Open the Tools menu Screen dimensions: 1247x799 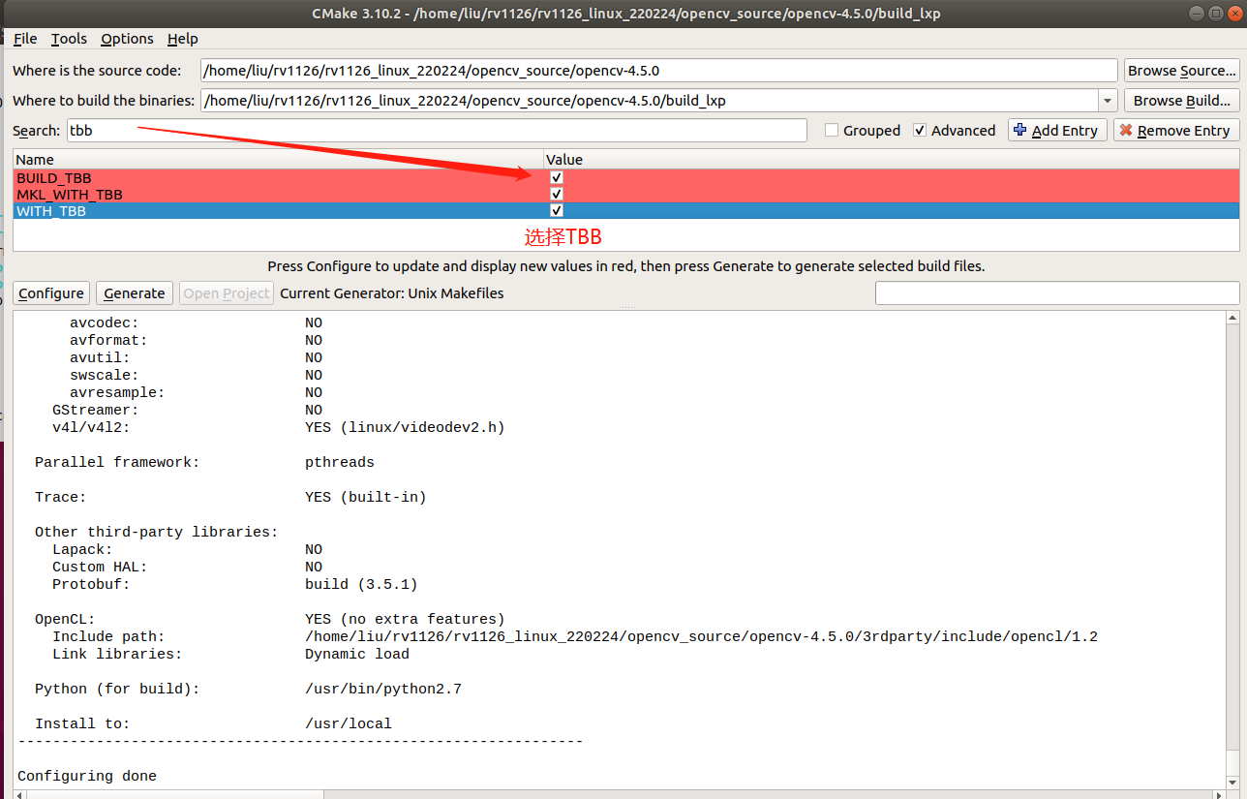click(x=68, y=39)
